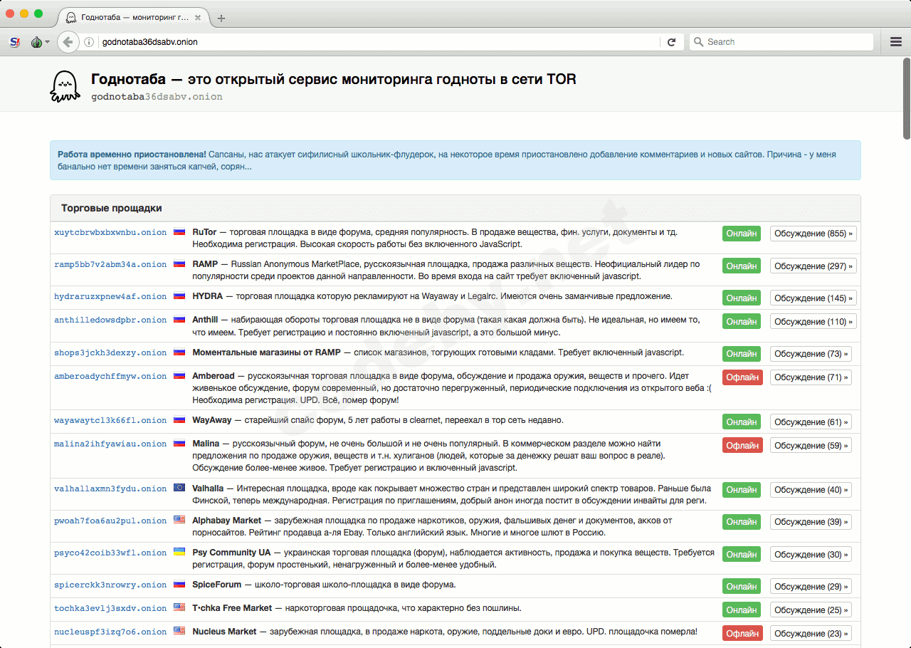Open Обсуждение (110) for Anthill
This screenshot has height=648, width=911.
[x=813, y=321]
